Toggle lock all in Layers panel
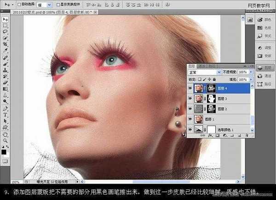 click(x=214, y=79)
